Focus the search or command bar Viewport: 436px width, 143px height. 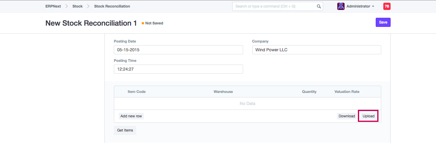274,6
